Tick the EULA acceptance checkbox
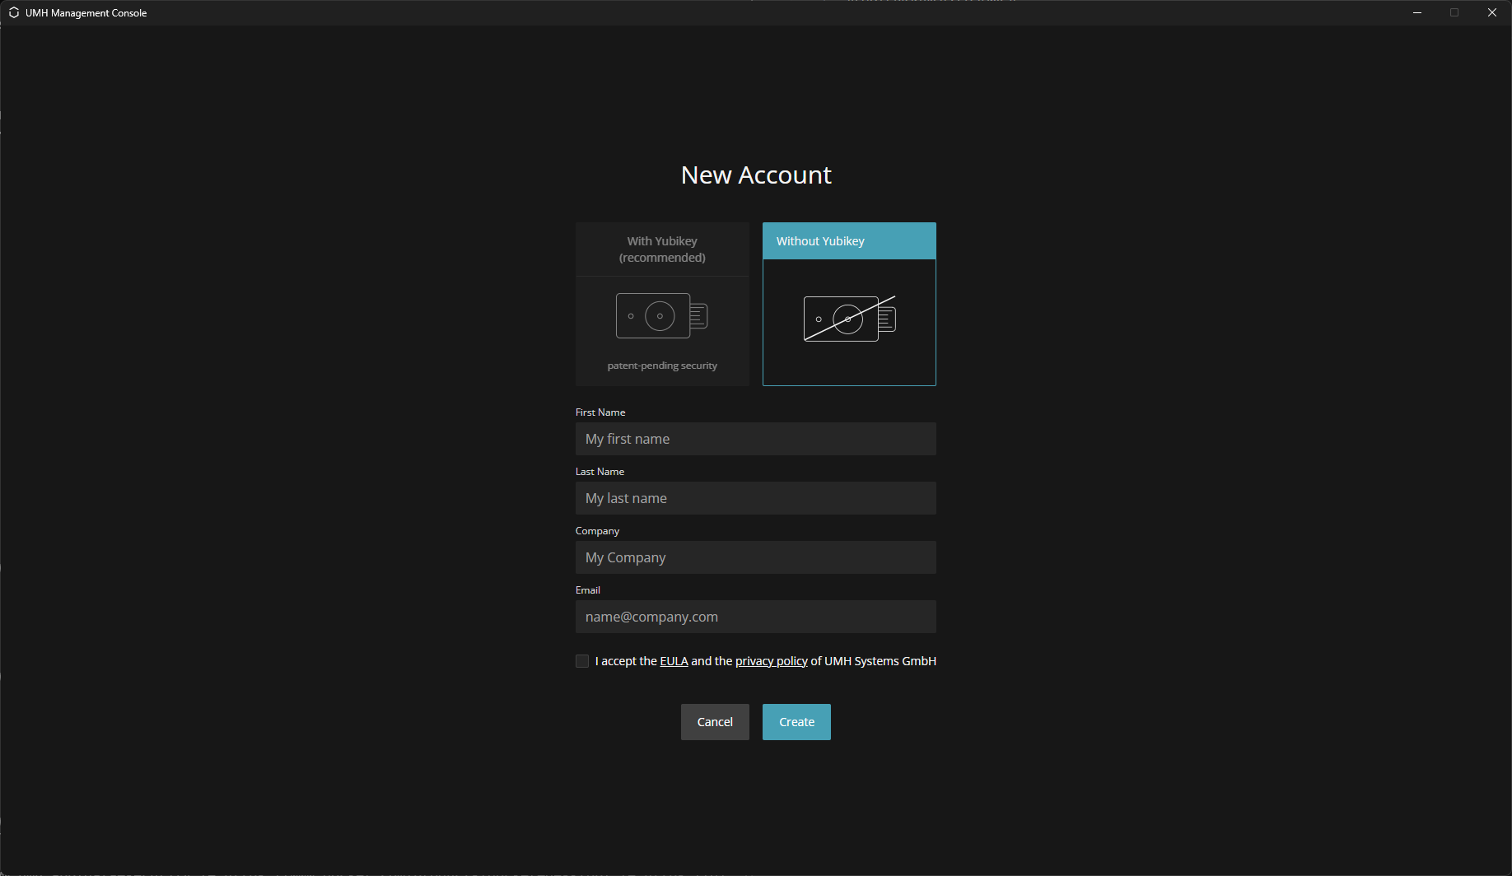Image resolution: width=1512 pixels, height=876 pixels. [x=582, y=661]
